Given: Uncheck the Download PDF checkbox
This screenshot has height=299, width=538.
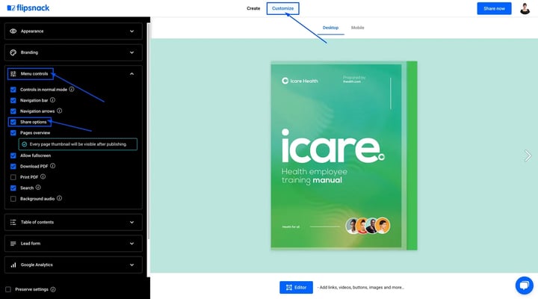Looking at the screenshot, I should click(x=13, y=167).
